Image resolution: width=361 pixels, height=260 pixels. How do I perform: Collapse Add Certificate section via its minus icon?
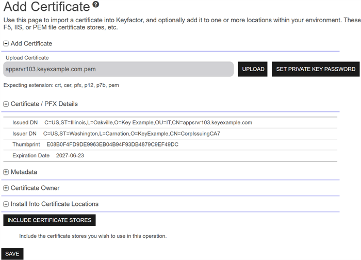(6, 44)
